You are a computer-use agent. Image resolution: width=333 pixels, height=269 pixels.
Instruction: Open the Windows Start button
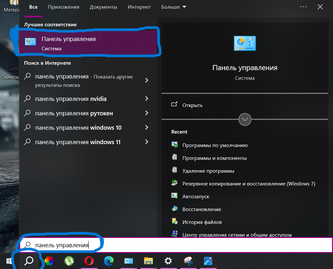pyautogui.click(x=9, y=261)
